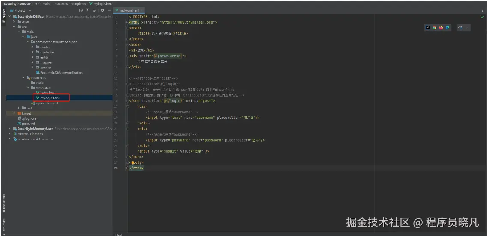The height and width of the screenshot is (236, 487).
Task: Select index.html in templates
Action: click(x=46, y=93)
